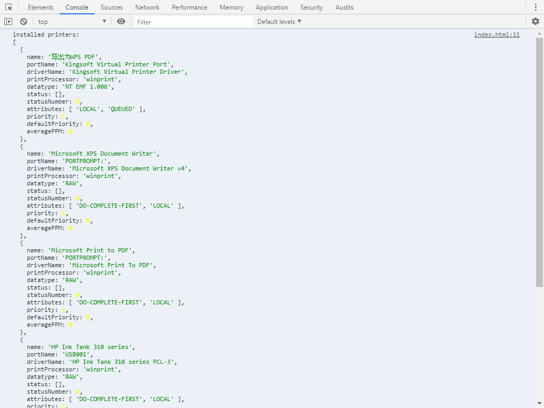Image resolution: width=544 pixels, height=408 pixels.
Task: Open console settings gear icon
Action: 535,21
